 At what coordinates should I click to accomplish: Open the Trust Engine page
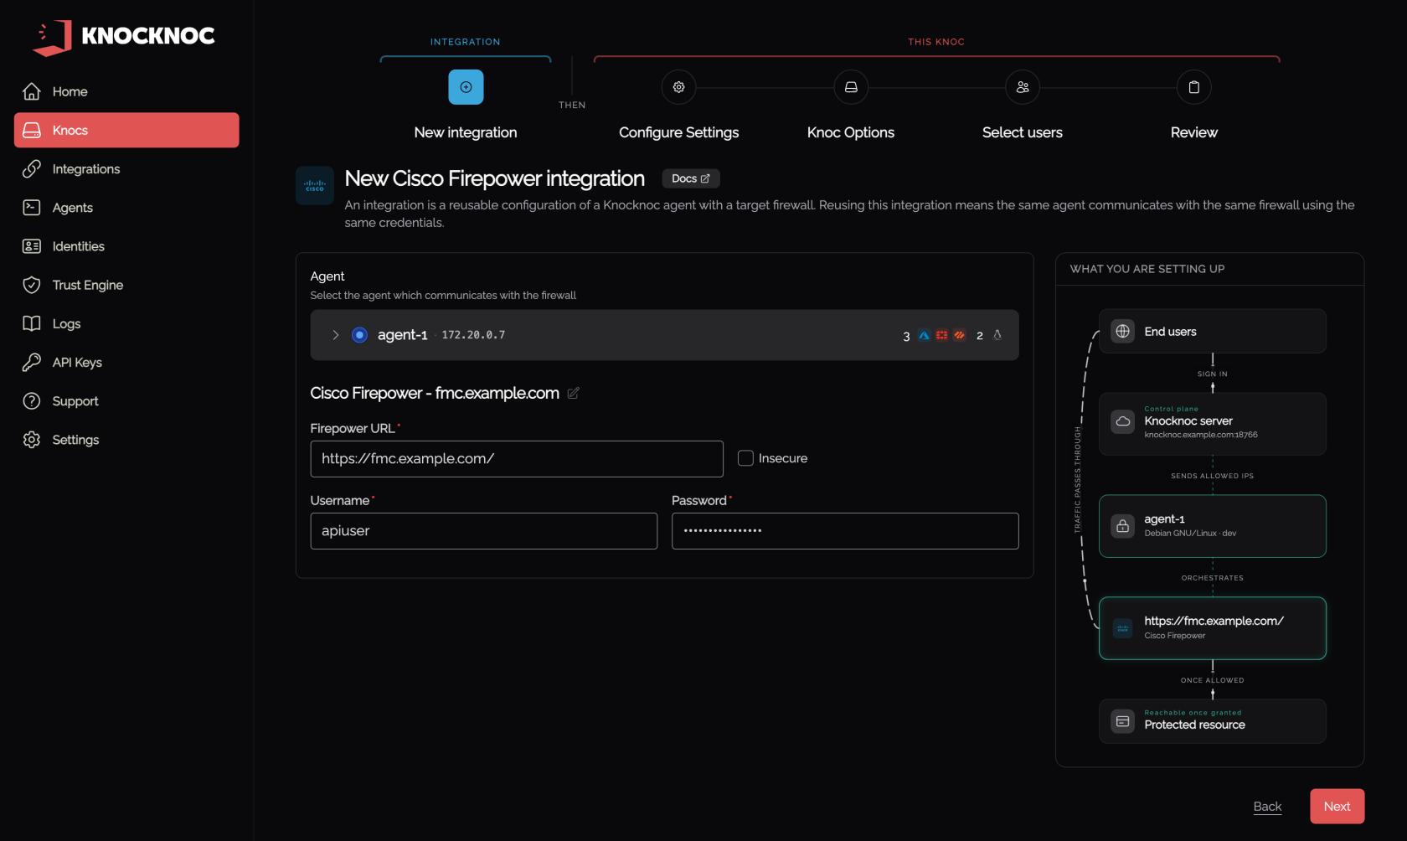pos(126,285)
